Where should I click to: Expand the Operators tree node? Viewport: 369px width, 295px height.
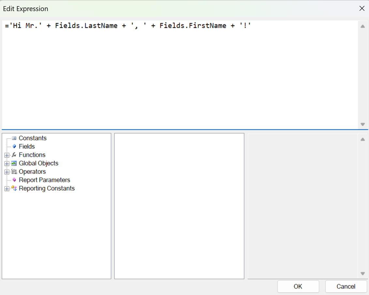click(x=7, y=171)
